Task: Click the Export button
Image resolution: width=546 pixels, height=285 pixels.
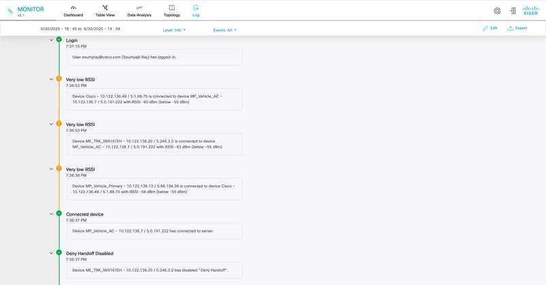Action: click(x=517, y=28)
